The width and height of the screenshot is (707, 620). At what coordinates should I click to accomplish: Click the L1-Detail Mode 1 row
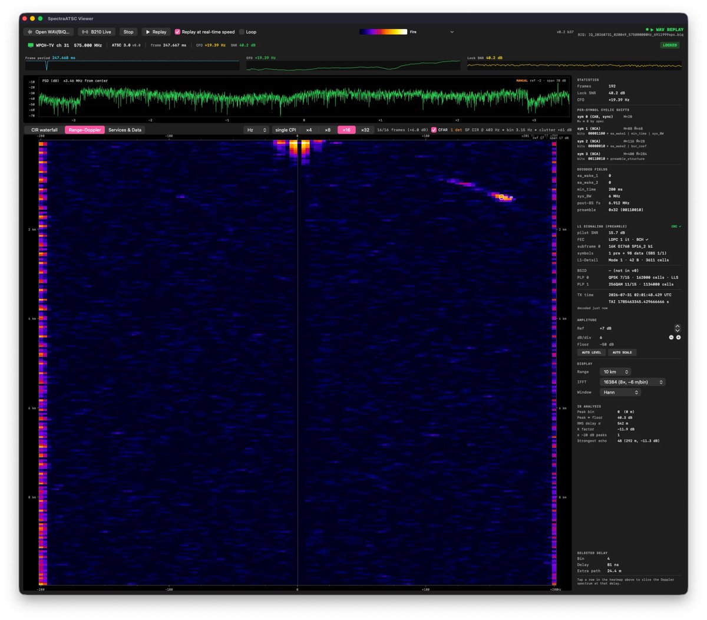(x=623, y=260)
